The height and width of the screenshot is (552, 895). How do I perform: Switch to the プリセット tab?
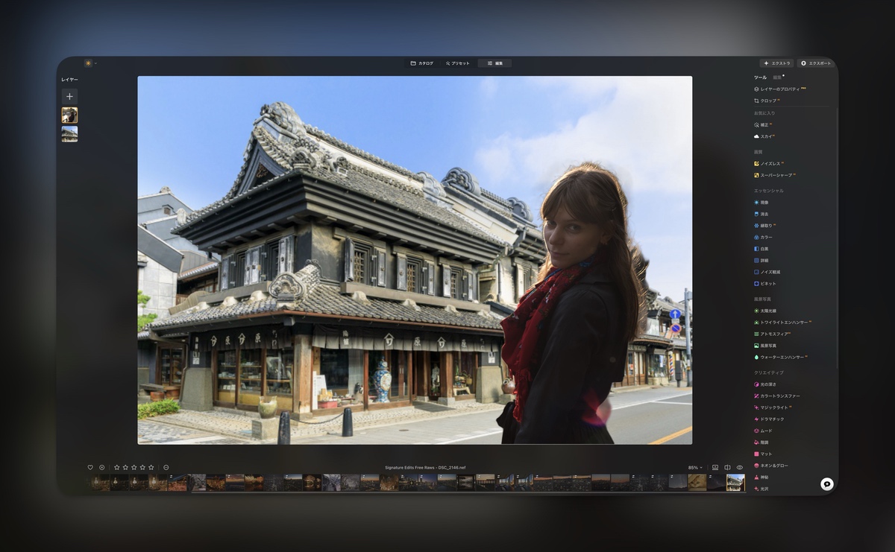click(x=457, y=63)
